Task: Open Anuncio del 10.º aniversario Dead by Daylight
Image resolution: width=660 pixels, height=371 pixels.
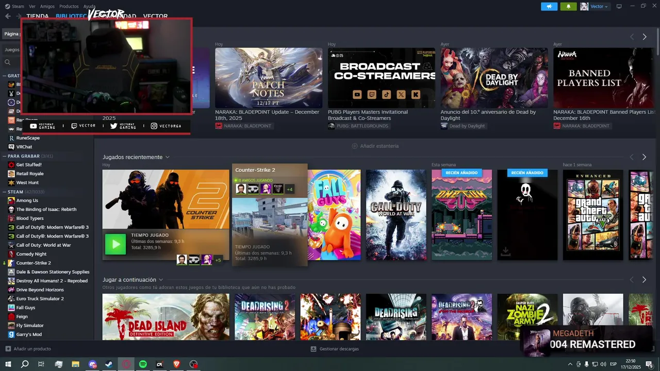Action: 488,115
